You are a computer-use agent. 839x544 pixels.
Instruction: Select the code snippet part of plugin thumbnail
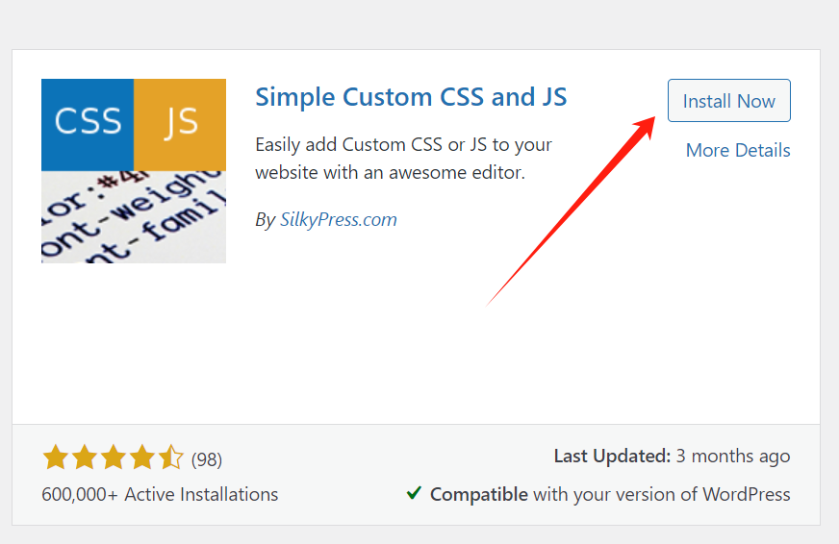coord(133,216)
